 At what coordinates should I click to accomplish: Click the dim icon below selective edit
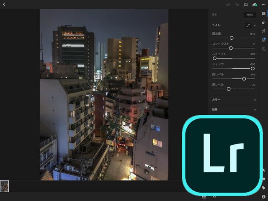tap(264, 49)
